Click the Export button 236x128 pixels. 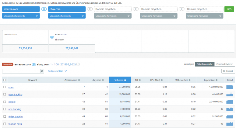(228, 71)
